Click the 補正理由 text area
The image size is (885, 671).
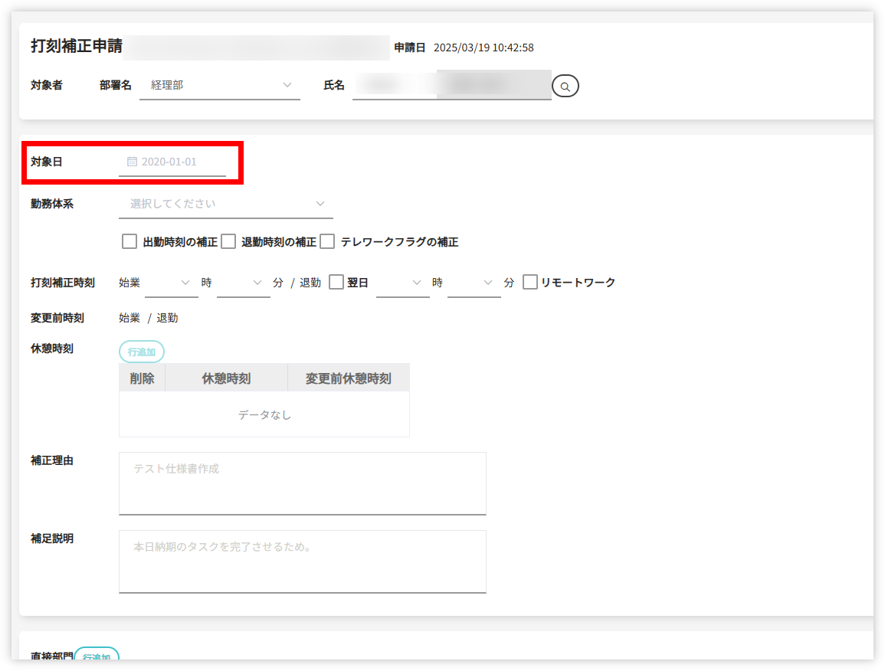pos(302,483)
